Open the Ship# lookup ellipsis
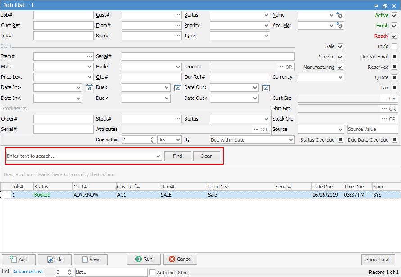Screen dimensions: 401x277 178,36
